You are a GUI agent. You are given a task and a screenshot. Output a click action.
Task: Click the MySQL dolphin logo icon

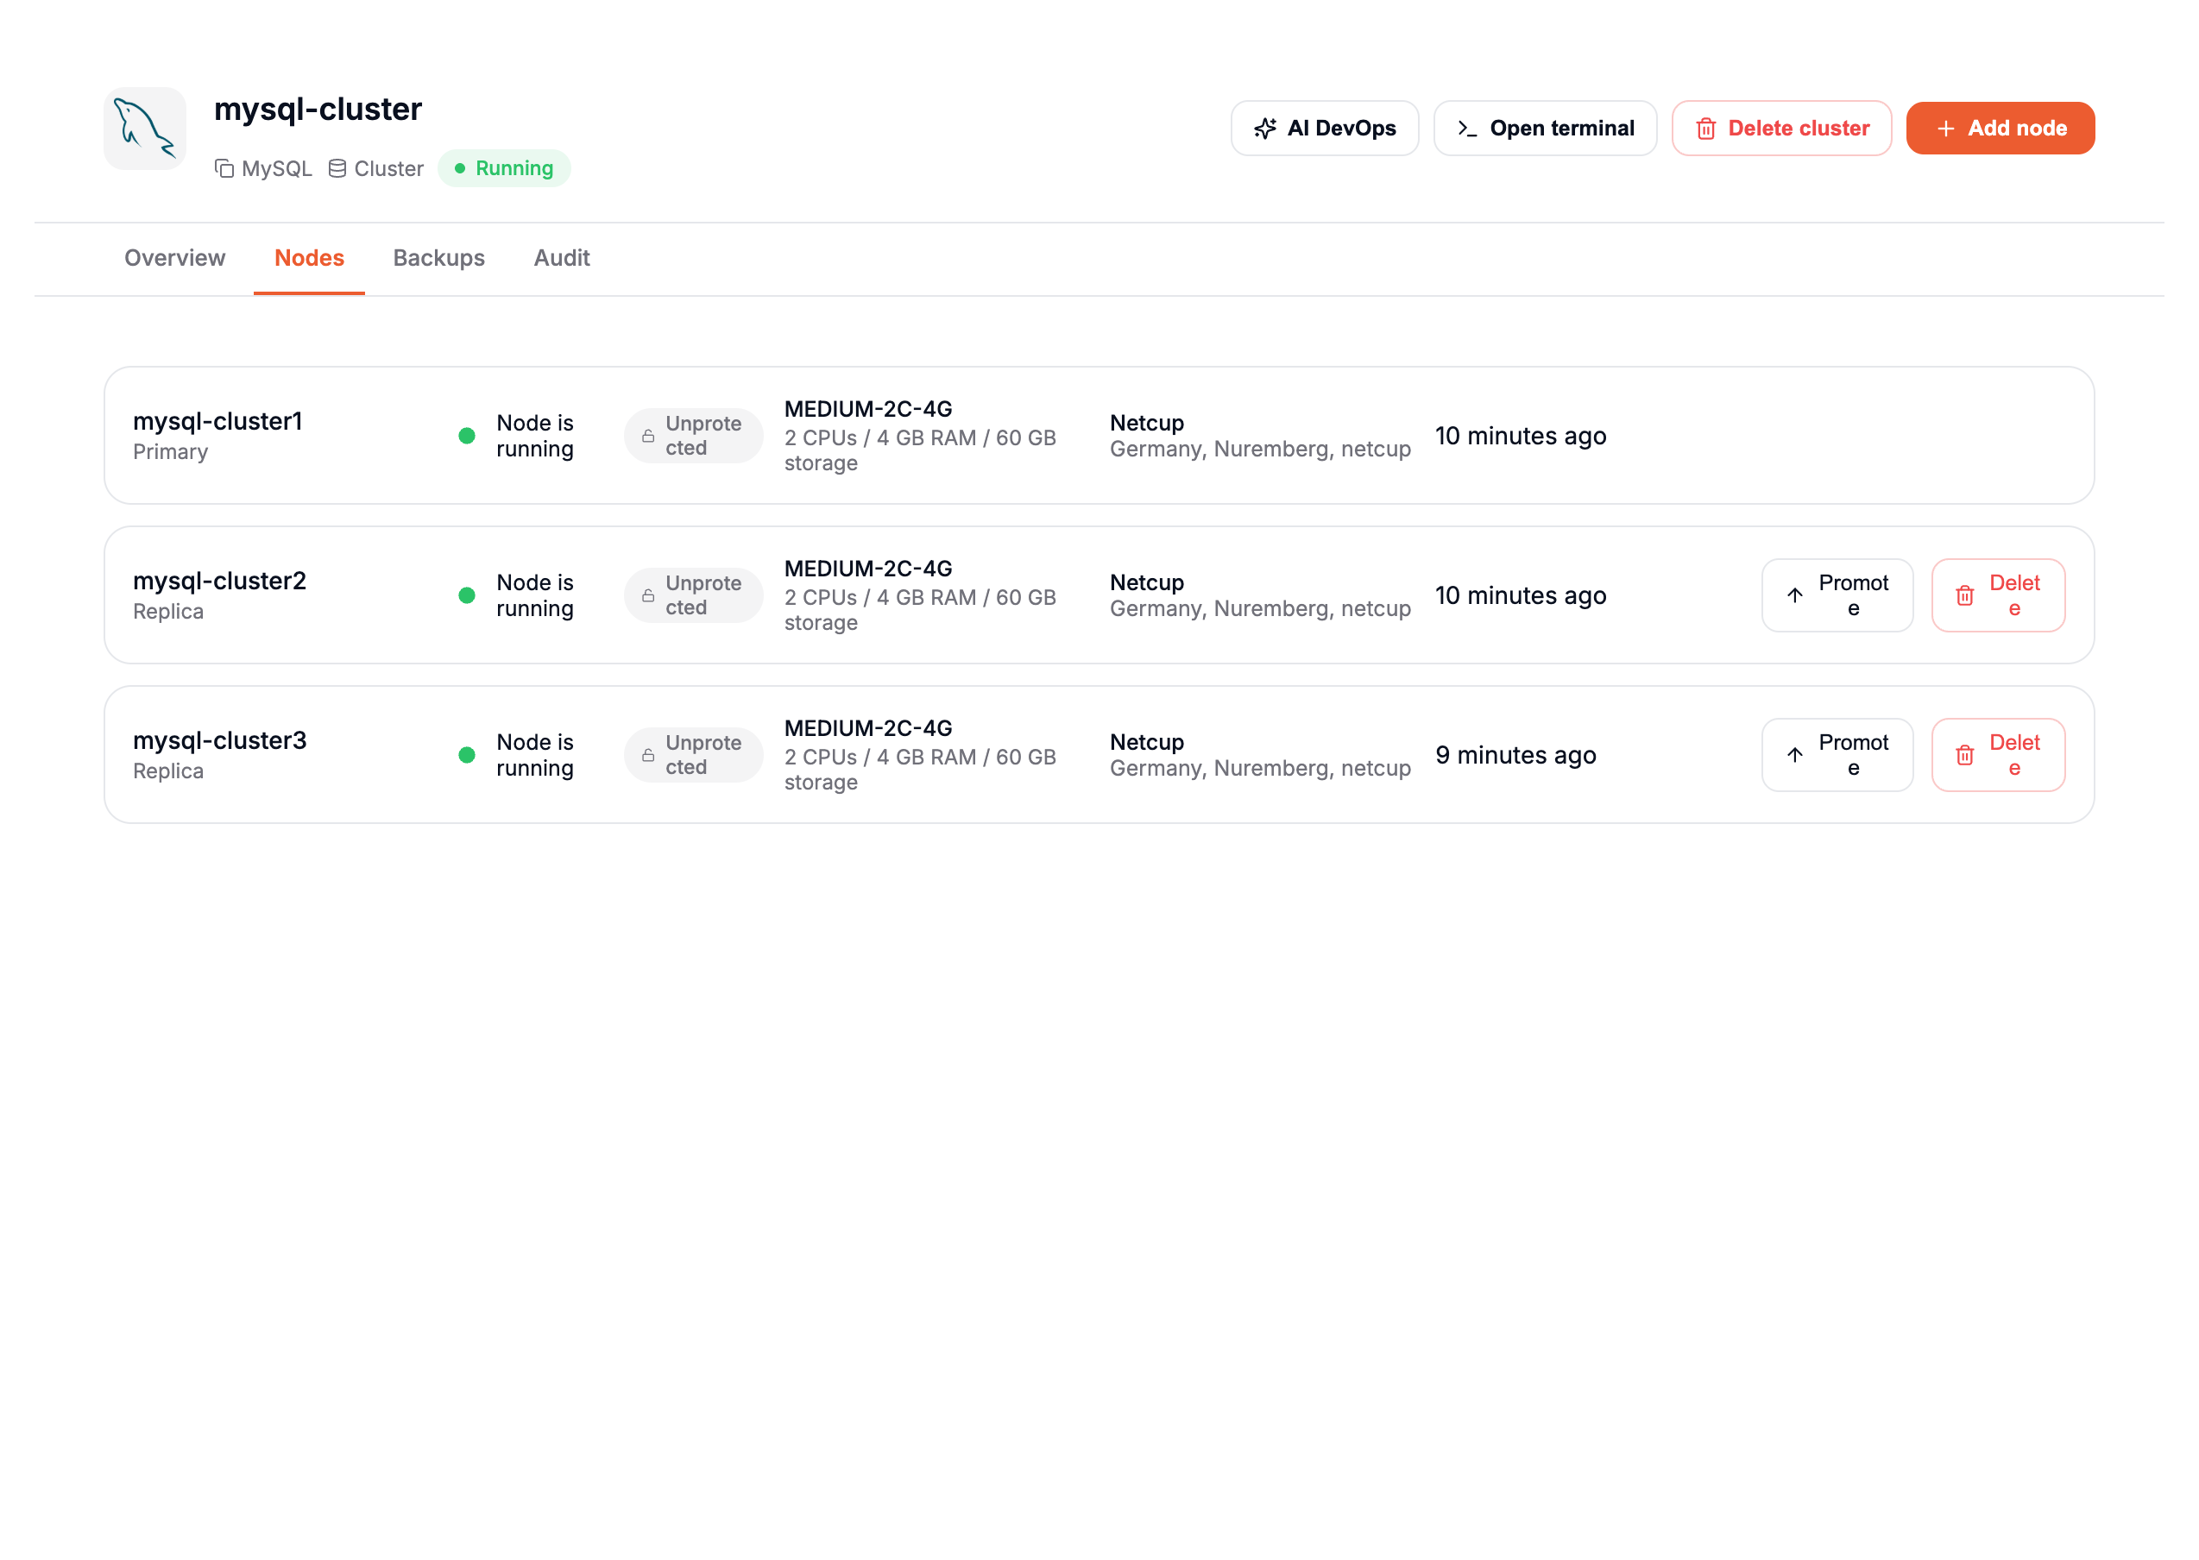point(144,129)
